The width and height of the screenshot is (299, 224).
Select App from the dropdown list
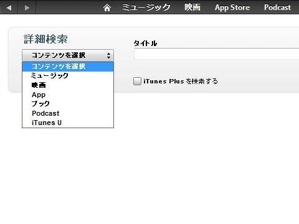[x=68, y=95]
